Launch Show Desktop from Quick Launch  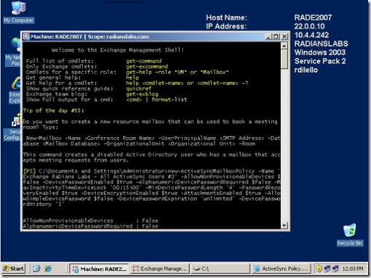click(x=36, y=269)
